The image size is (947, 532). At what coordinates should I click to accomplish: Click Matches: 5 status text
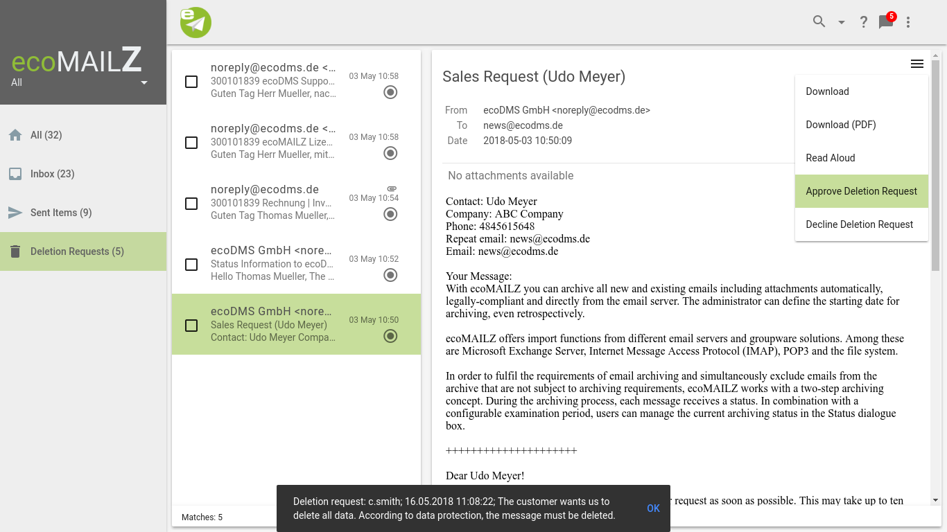(202, 517)
